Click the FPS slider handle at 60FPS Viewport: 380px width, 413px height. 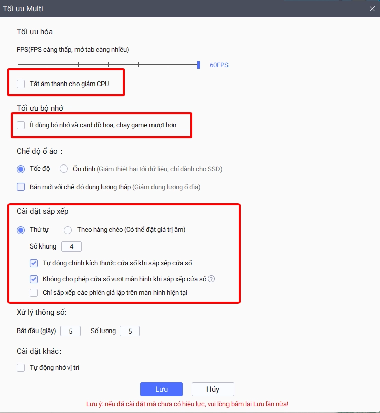tap(198, 65)
